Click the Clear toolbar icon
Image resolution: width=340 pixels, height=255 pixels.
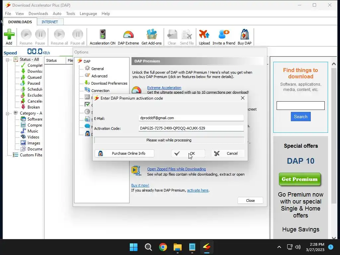click(x=172, y=35)
